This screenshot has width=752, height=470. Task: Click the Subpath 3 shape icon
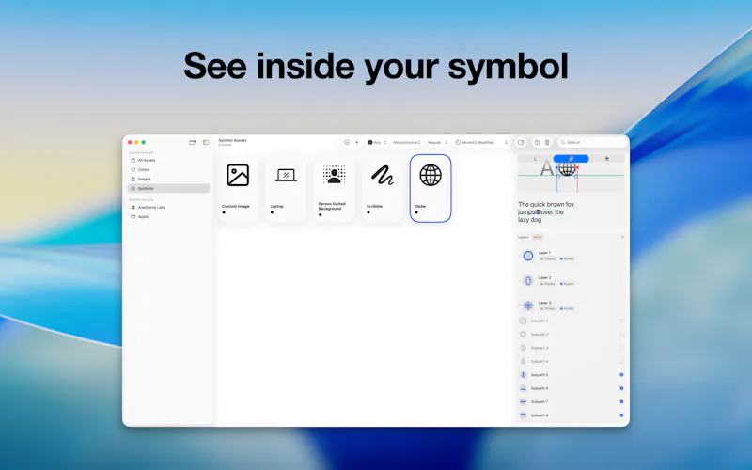coord(524,348)
